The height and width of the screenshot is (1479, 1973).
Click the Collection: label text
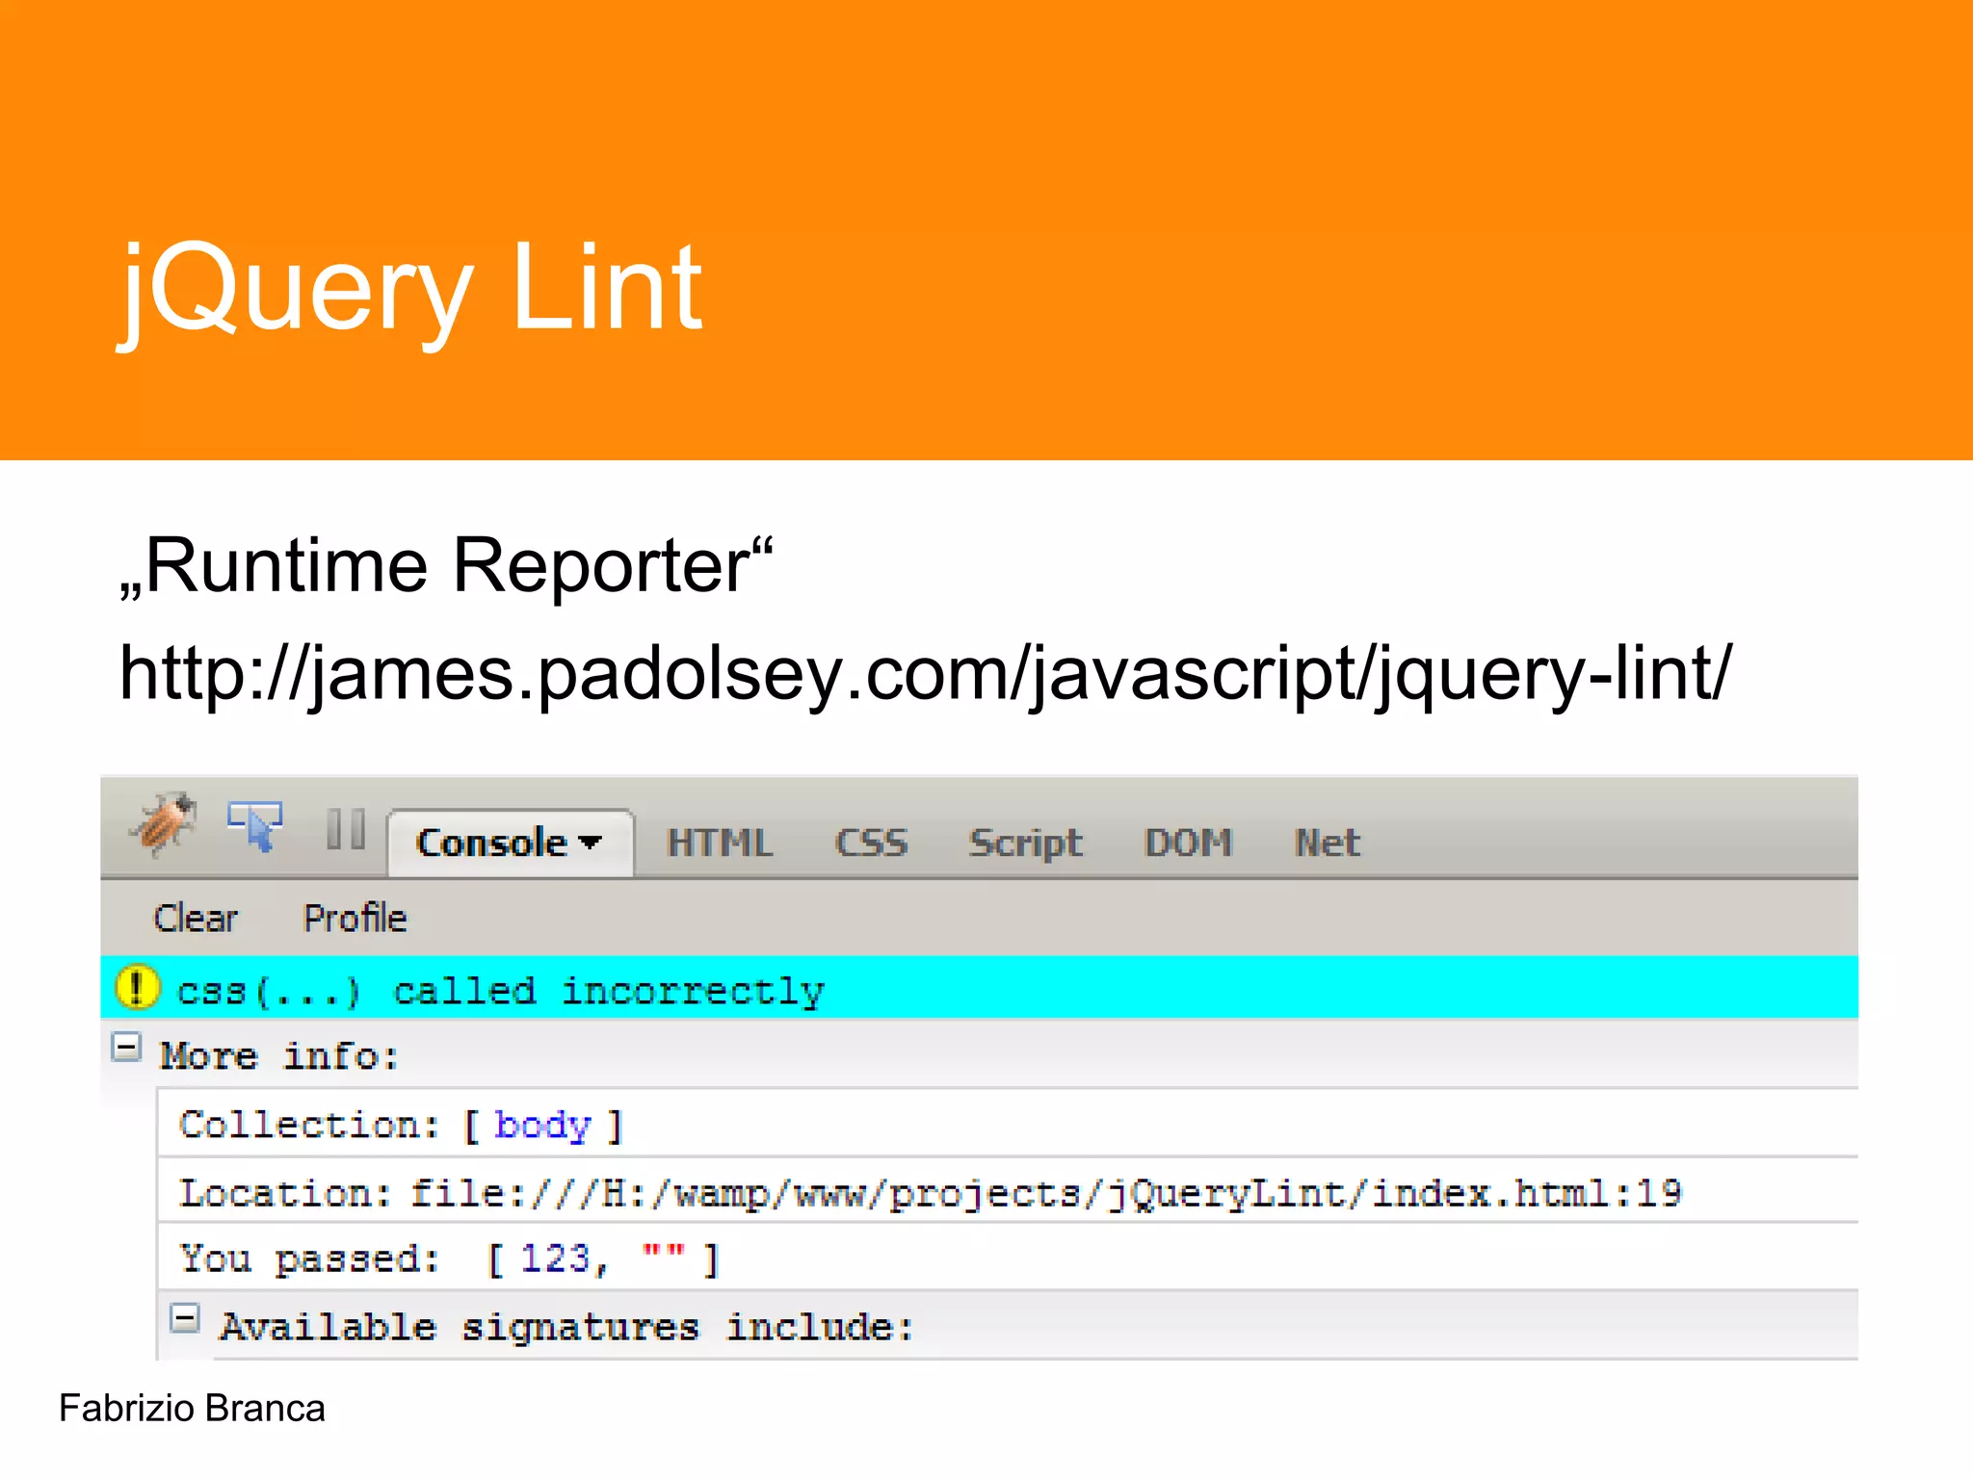coord(309,1125)
